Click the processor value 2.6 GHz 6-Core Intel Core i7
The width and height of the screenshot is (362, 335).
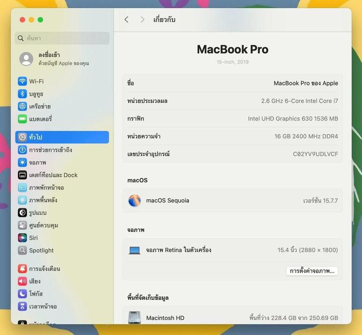tap(299, 101)
